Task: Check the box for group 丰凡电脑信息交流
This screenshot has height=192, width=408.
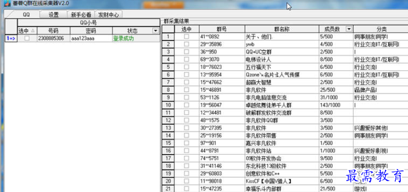Action: pyautogui.click(x=186, y=98)
